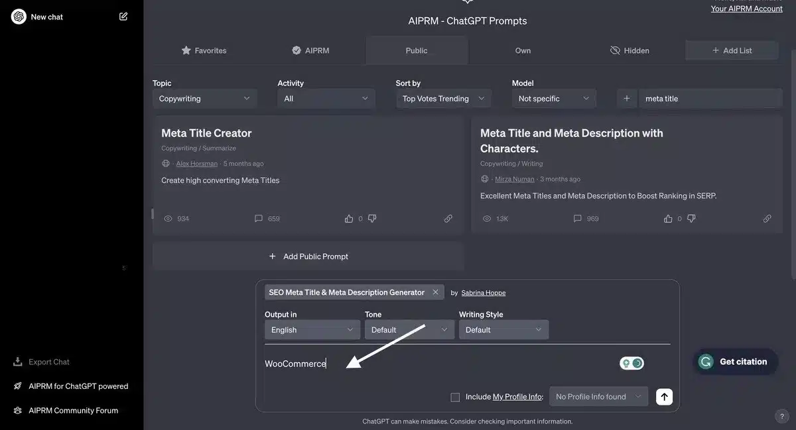Viewport: 796px width, 430px height.
Task: Open the help question mark button
Action: point(781,416)
